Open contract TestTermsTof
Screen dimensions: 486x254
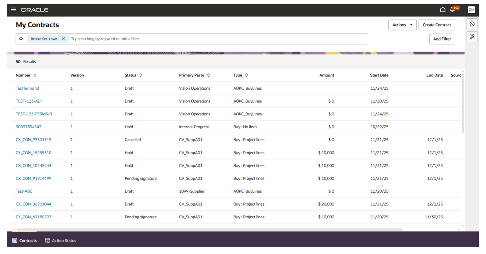click(28, 88)
